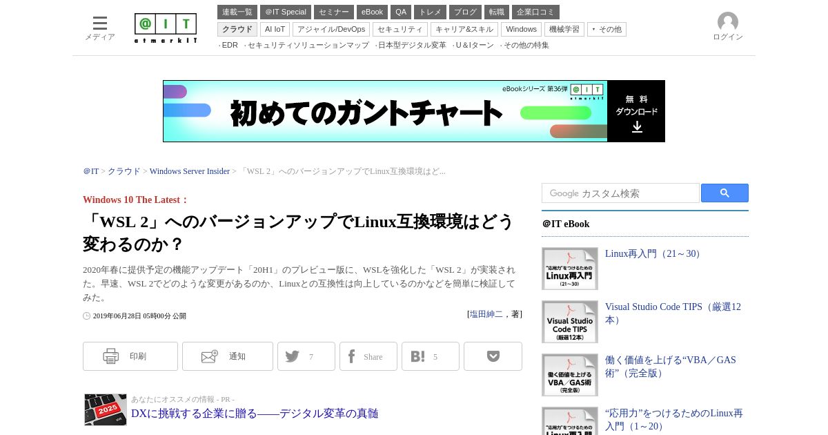
Task: Open the QA menu item
Action: click(x=401, y=12)
